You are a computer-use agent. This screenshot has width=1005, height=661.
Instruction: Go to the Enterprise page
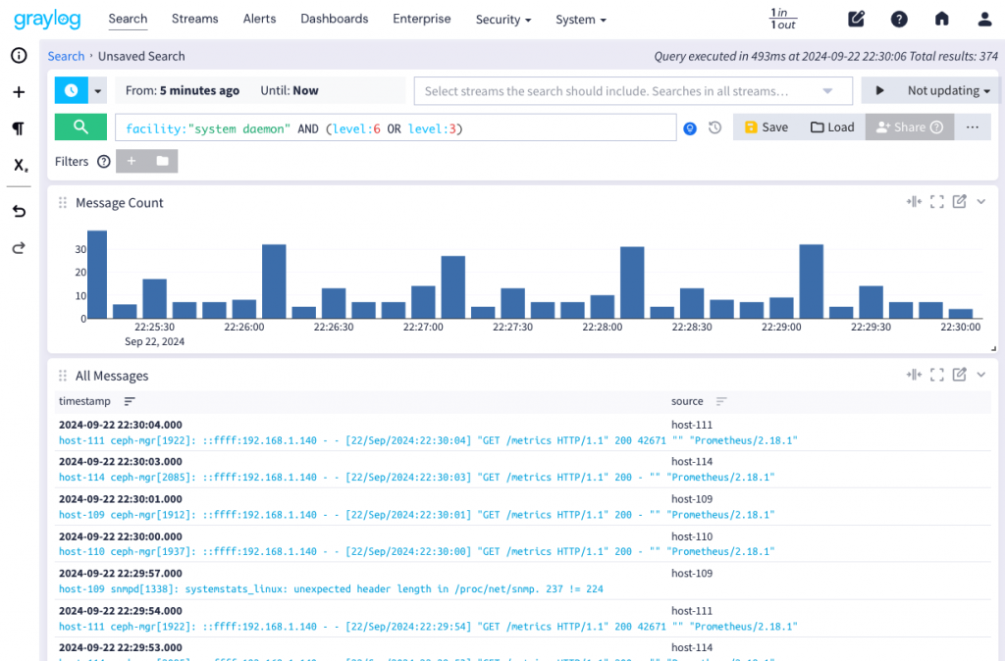[422, 20]
